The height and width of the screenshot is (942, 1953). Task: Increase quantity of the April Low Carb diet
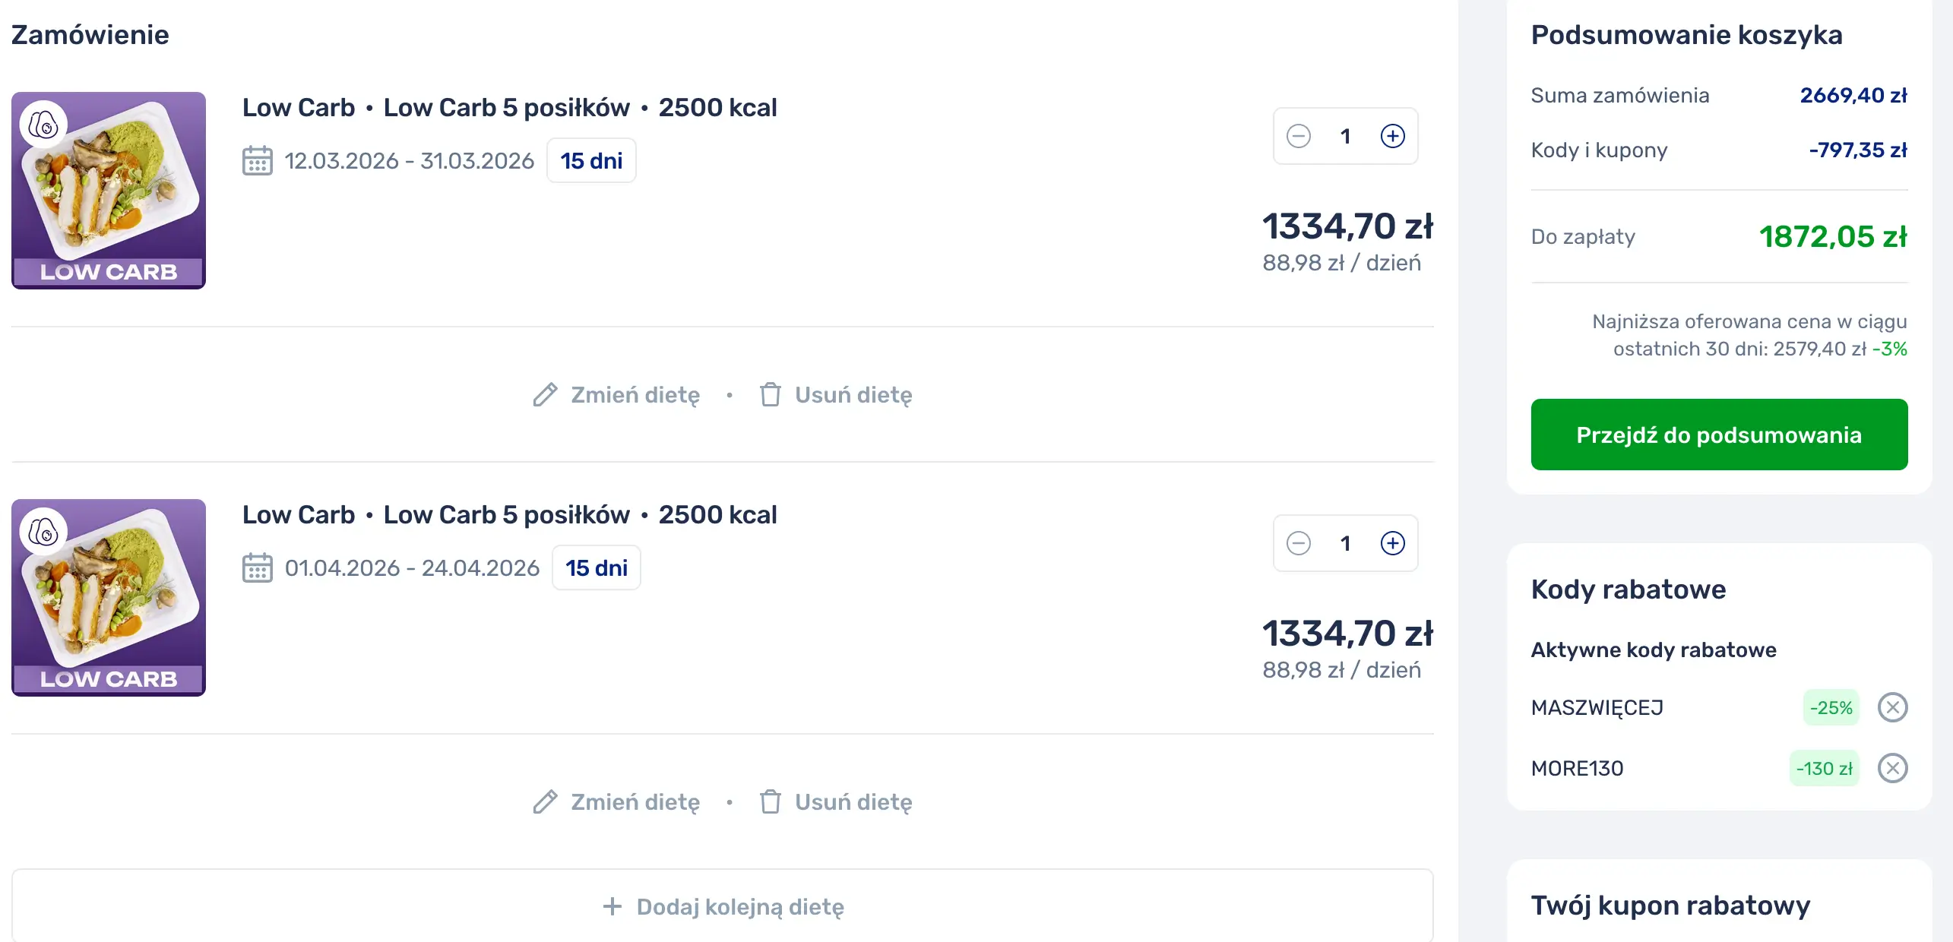[x=1392, y=544]
